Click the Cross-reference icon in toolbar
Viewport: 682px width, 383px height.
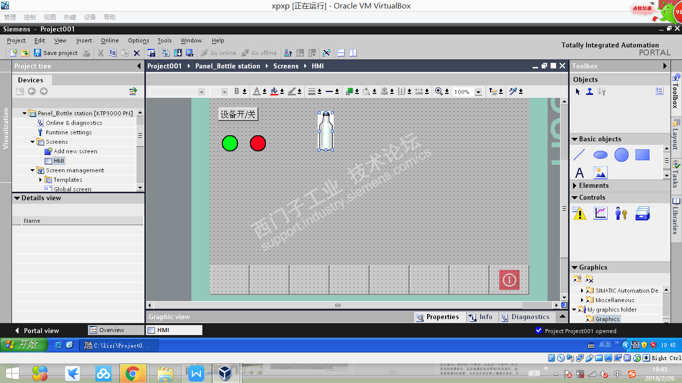point(326,53)
